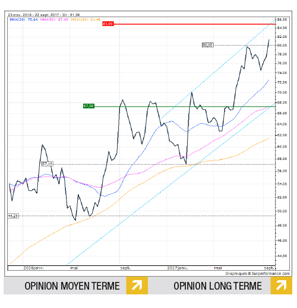
Task: Click the 50,00 y-axis value
Action: point(282,211)
